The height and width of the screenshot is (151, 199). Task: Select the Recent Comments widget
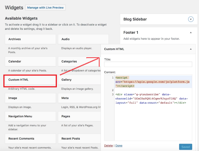[30, 139]
